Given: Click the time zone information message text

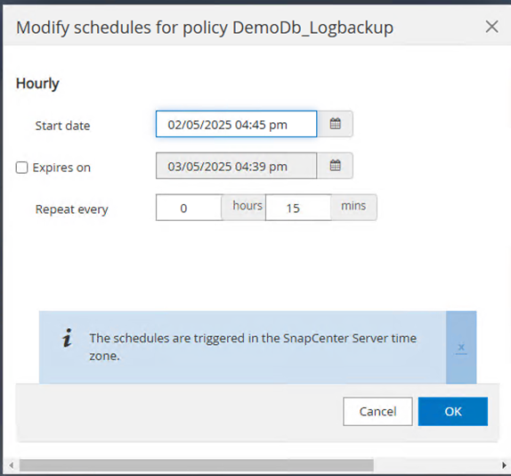Looking at the screenshot, I should pyautogui.click(x=253, y=347).
